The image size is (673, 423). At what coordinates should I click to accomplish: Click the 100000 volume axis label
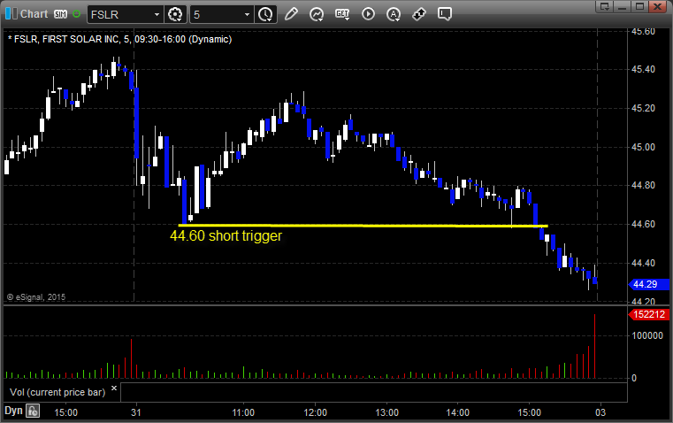point(647,335)
